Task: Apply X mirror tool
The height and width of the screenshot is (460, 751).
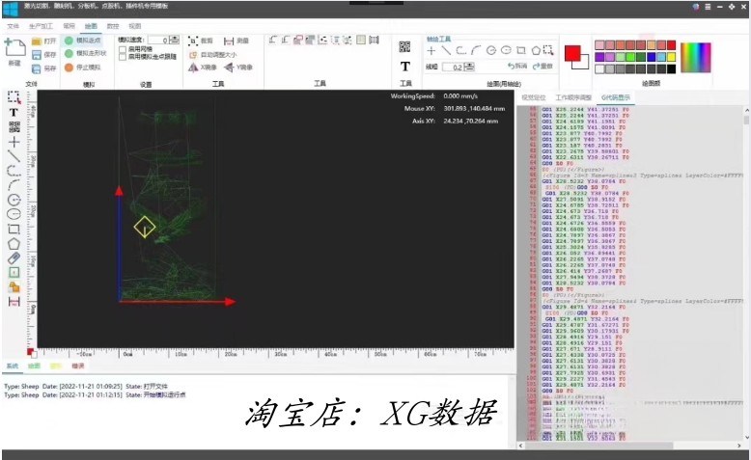Action: coord(203,68)
